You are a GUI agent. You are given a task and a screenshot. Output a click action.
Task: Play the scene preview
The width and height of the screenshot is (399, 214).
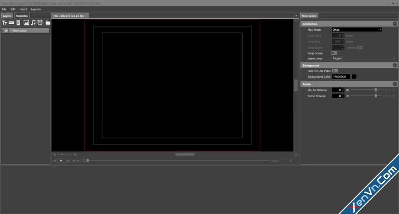(x=61, y=161)
